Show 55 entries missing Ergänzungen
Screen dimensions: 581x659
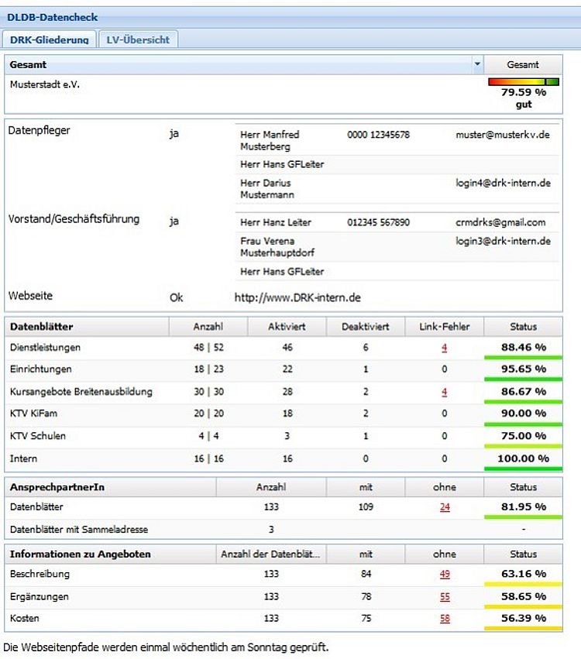pyautogui.click(x=445, y=597)
